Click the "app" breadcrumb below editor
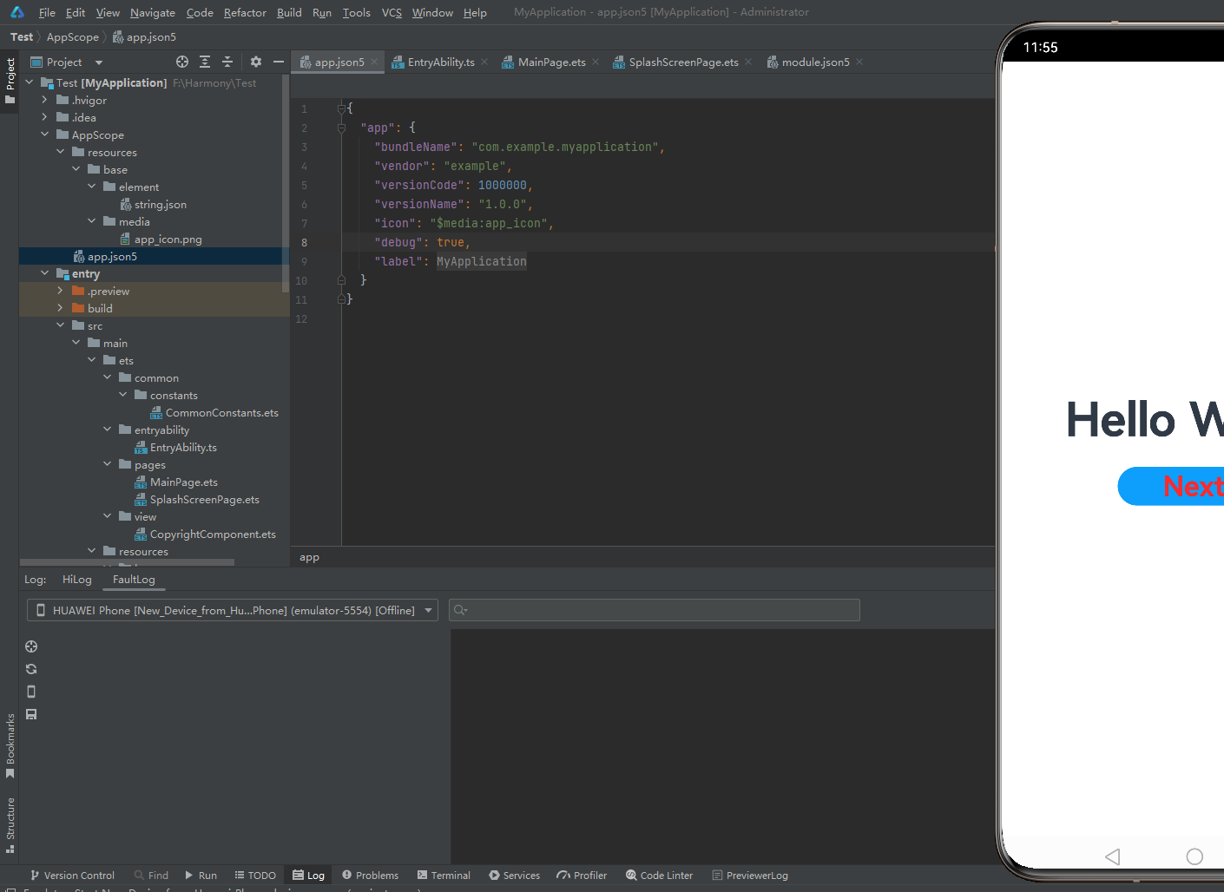The width and height of the screenshot is (1224, 892). (x=309, y=557)
